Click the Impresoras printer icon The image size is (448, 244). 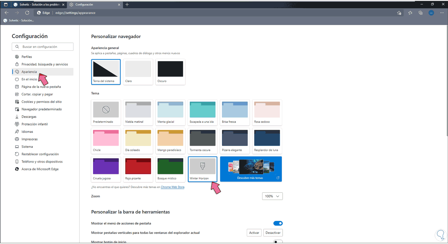click(17, 139)
